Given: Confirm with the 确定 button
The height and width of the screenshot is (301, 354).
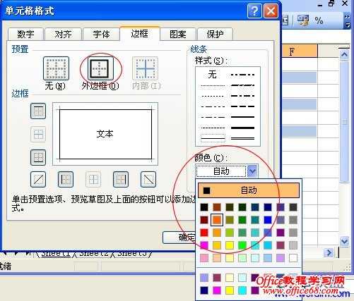Looking at the screenshot, I should coord(179,238).
